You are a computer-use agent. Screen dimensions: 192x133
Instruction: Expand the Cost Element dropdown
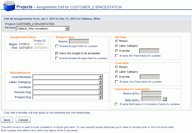coord(67,77)
